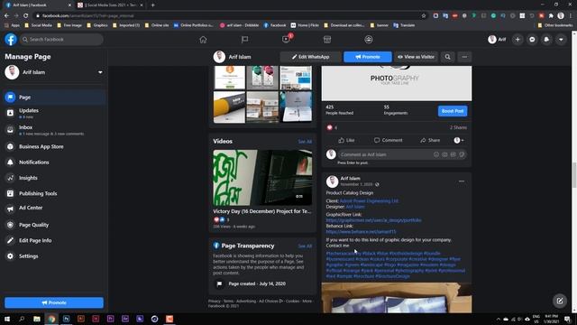Open the Windows taskbar search

point(22,319)
